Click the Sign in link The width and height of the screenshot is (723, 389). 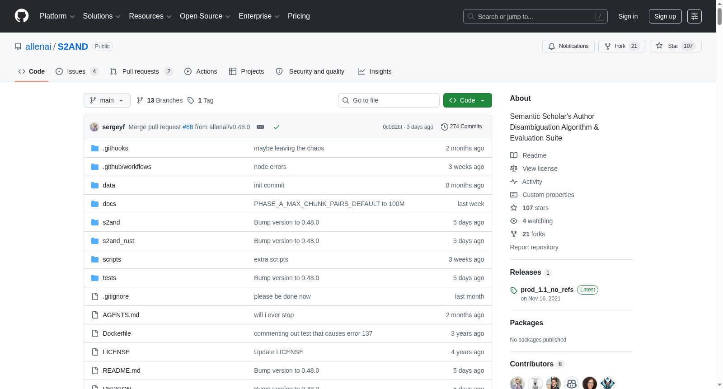[628, 16]
